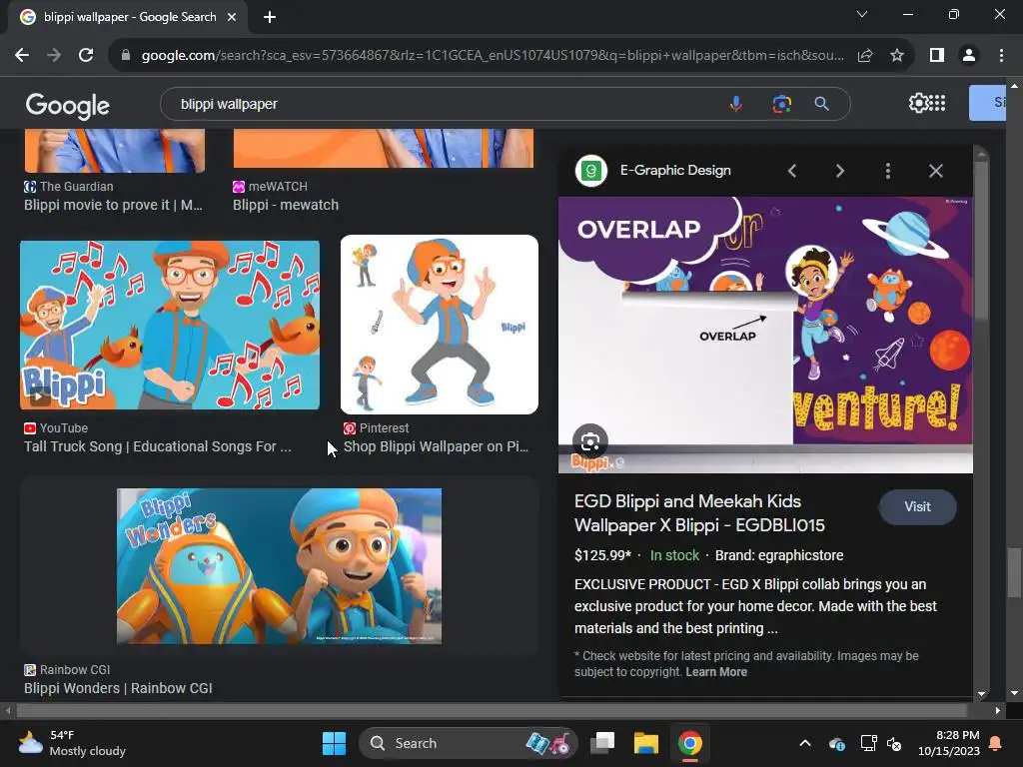Open a new browser tab
Image resolution: width=1023 pixels, height=767 pixels.
270,17
